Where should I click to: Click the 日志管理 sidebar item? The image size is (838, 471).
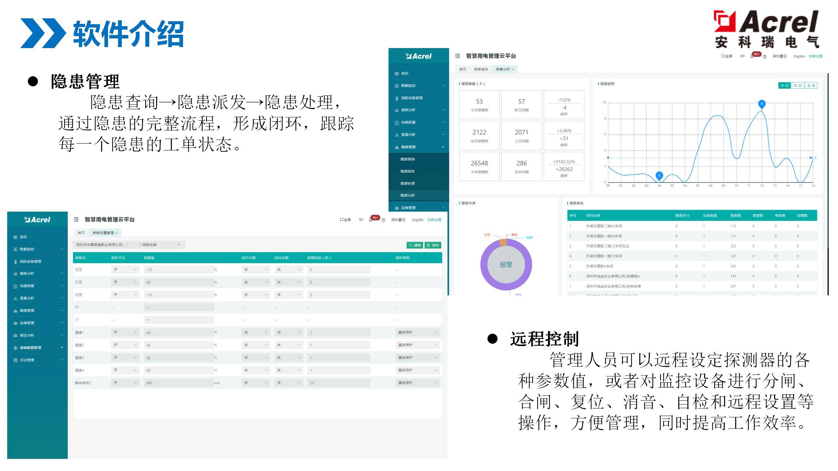click(27, 360)
